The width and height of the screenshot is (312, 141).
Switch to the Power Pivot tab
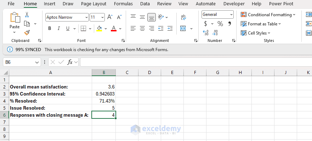pyautogui.click(x=281, y=4)
